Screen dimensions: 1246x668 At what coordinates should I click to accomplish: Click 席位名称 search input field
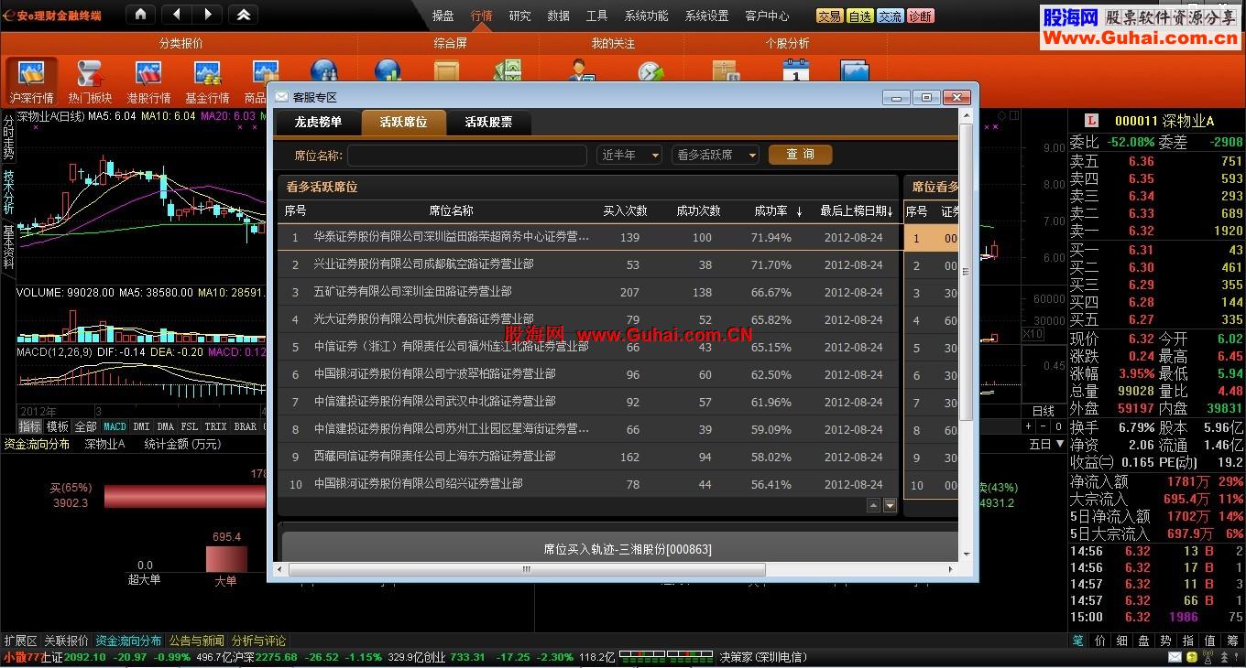(467, 156)
